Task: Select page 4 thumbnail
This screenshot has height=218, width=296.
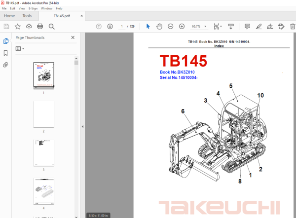Action: [x=43, y=191]
